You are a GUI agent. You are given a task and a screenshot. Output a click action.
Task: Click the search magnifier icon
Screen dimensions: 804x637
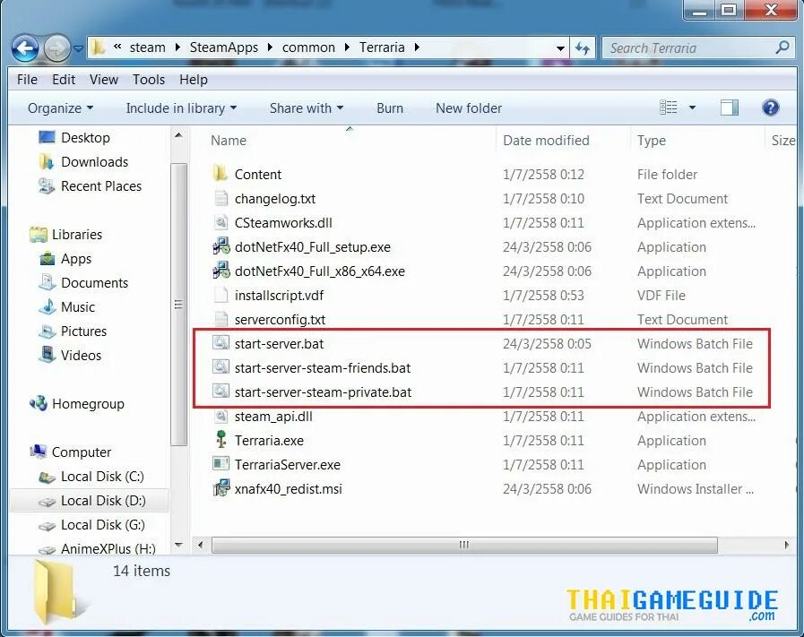click(782, 47)
